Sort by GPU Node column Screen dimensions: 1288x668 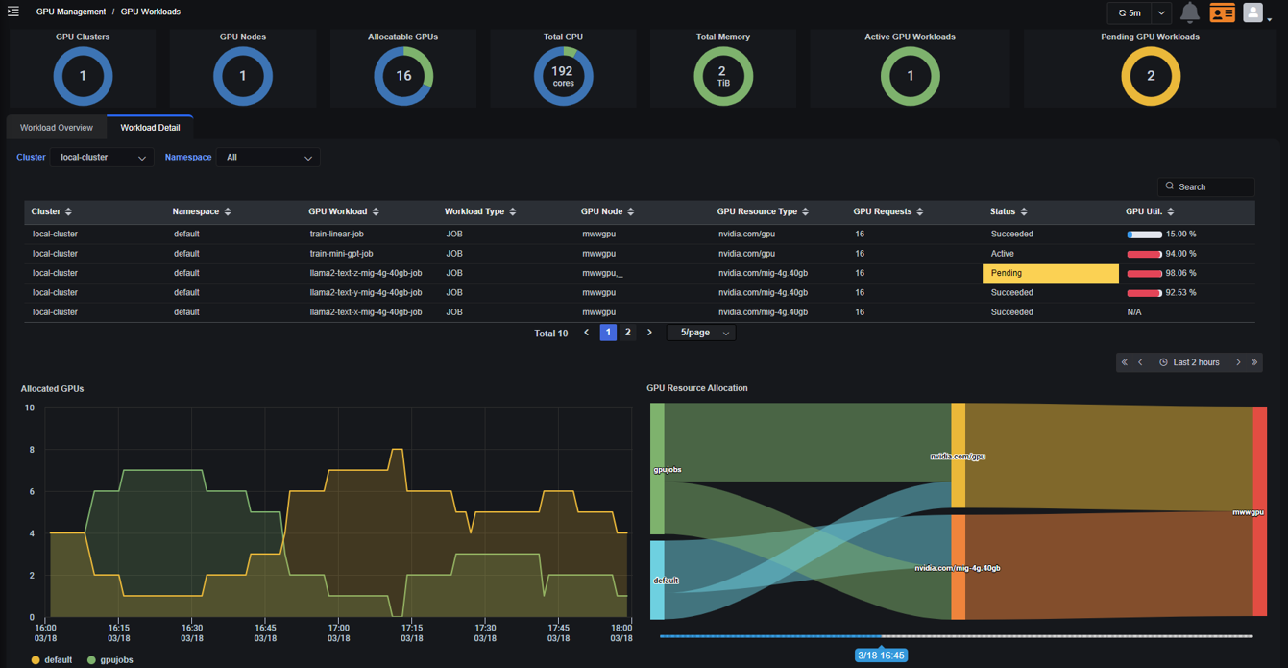tap(631, 211)
